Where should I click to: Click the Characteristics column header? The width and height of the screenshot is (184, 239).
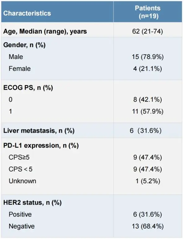(x=27, y=13)
